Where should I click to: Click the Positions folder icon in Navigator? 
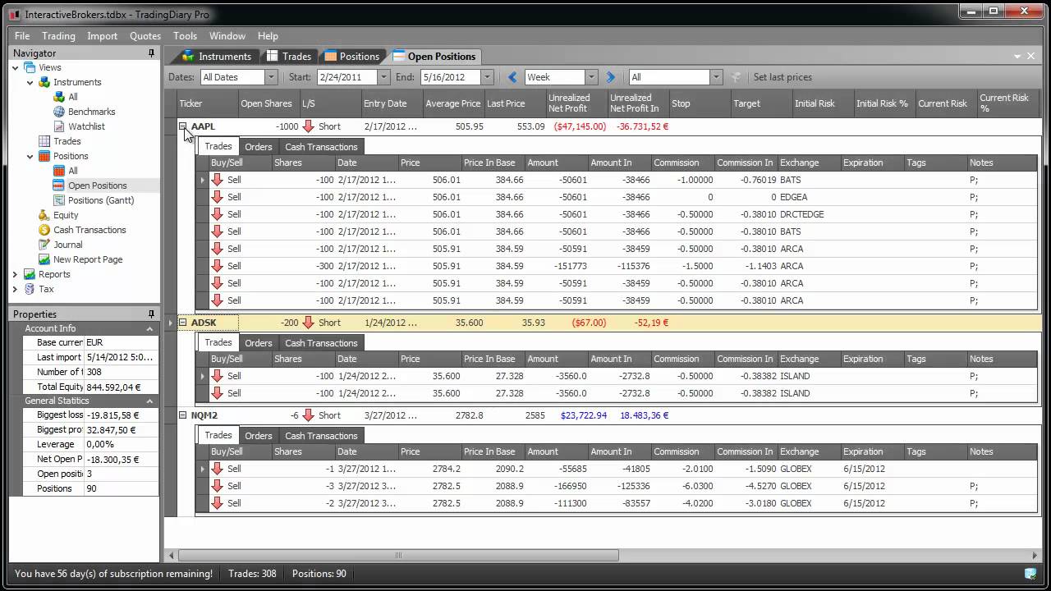coord(44,156)
